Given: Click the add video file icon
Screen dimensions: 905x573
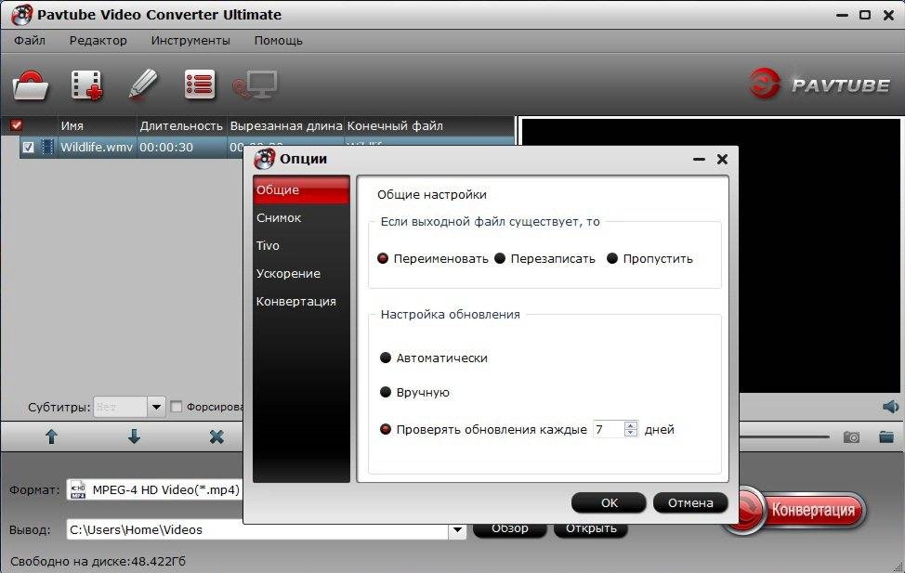Looking at the screenshot, I should [86, 85].
